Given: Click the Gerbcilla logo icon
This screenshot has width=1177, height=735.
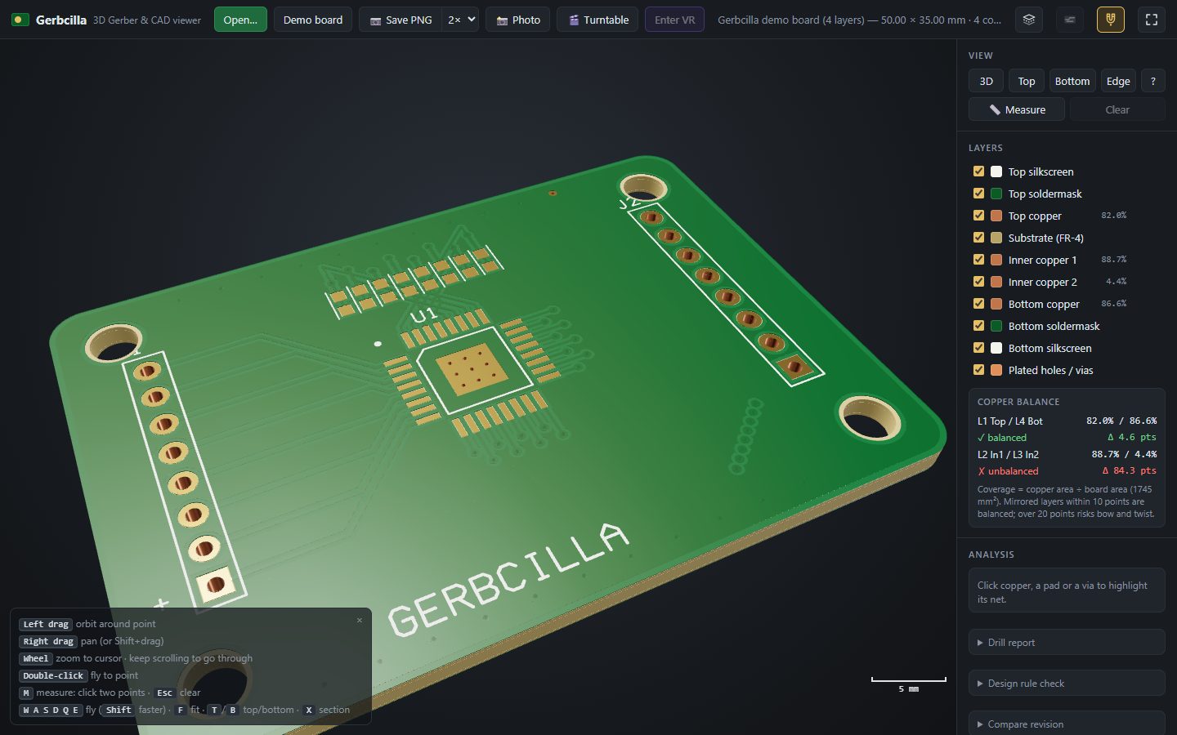Looking at the screenshot, I should point(20,20).
